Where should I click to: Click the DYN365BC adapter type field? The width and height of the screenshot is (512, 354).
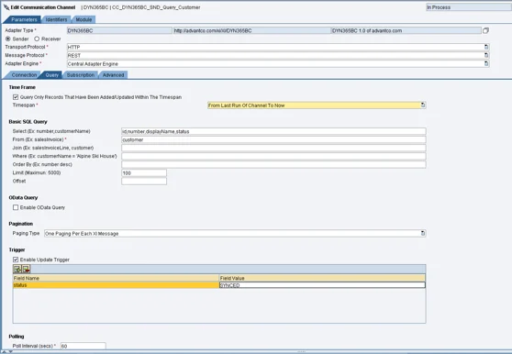click(x=119, y=30)
